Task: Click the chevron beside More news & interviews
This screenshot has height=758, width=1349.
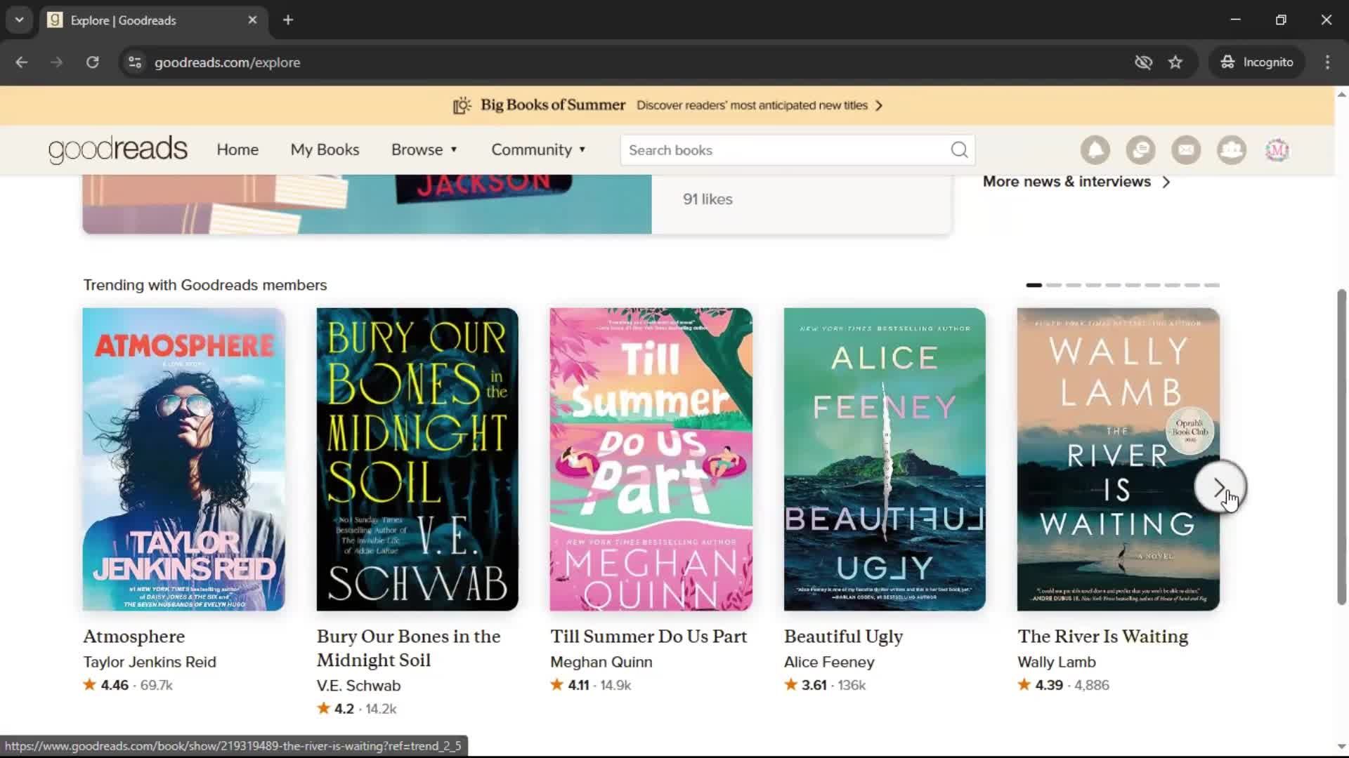Action: coord(1166,182)
